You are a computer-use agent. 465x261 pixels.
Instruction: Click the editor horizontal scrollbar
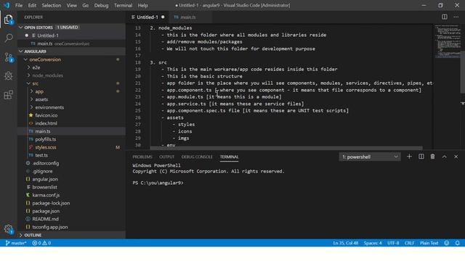[x=286, y=148]
